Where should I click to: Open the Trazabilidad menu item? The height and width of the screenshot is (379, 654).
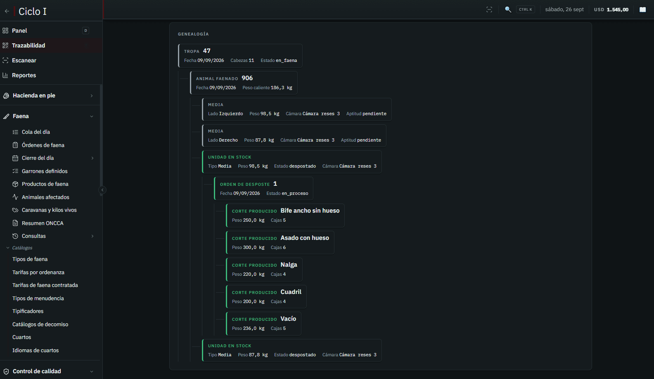pyautogui.click(x=51, y=45)
